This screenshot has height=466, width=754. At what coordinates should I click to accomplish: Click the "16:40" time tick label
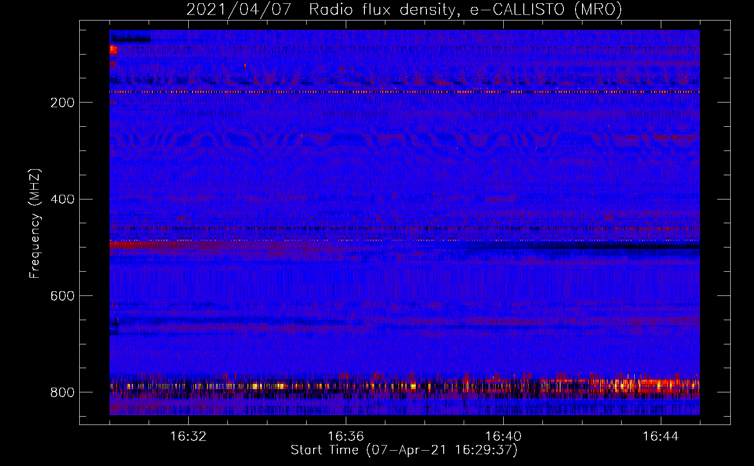coord(503,437)
